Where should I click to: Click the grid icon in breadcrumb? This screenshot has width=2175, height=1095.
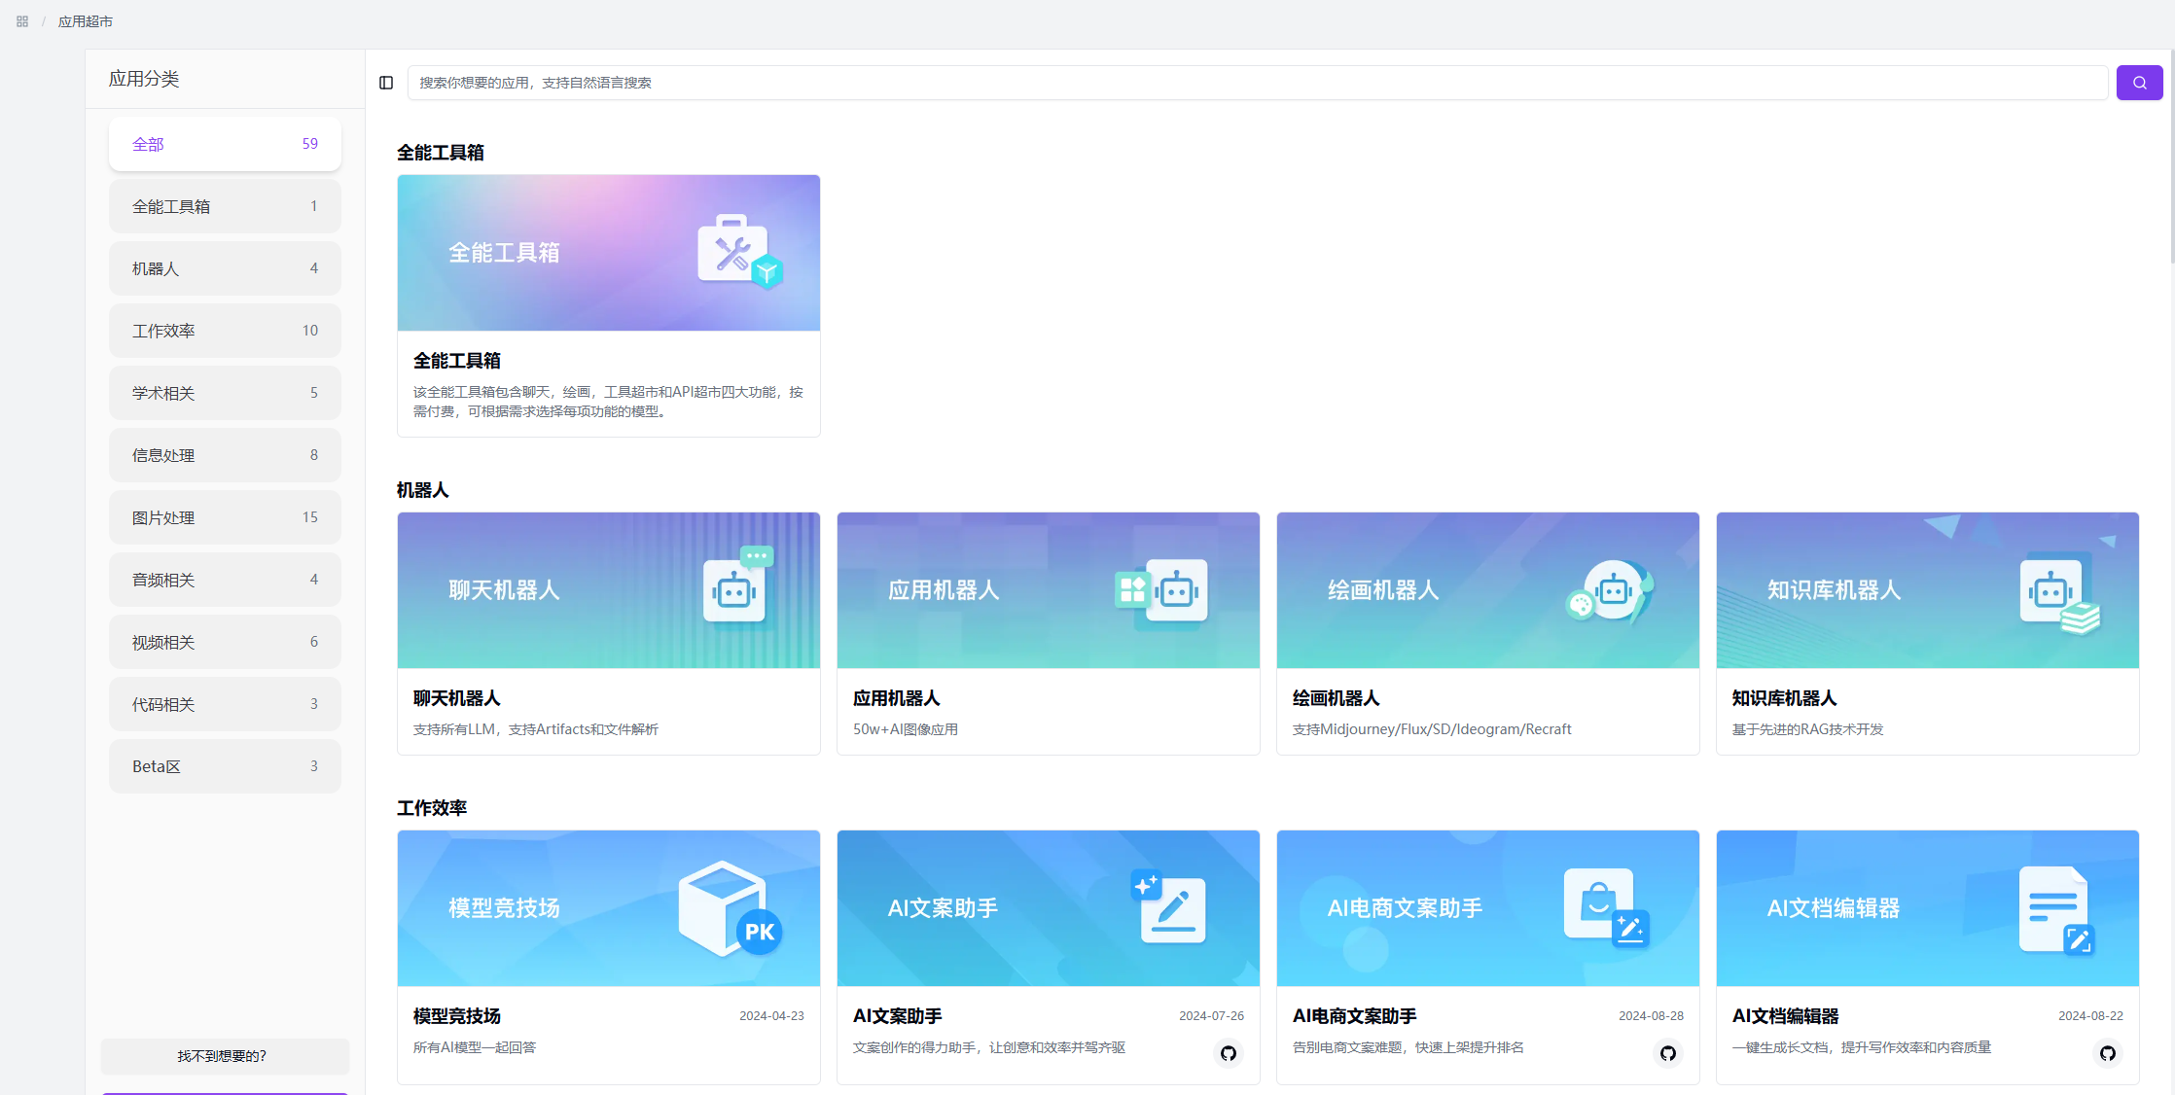pyautogui.click(x=22, y=21)
